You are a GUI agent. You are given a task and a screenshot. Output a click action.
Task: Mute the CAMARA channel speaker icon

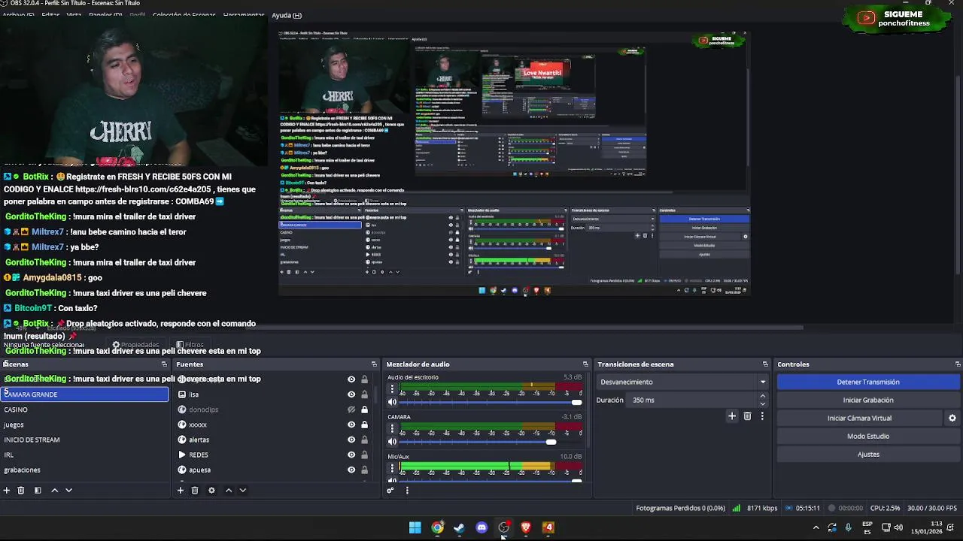(392, 442)
